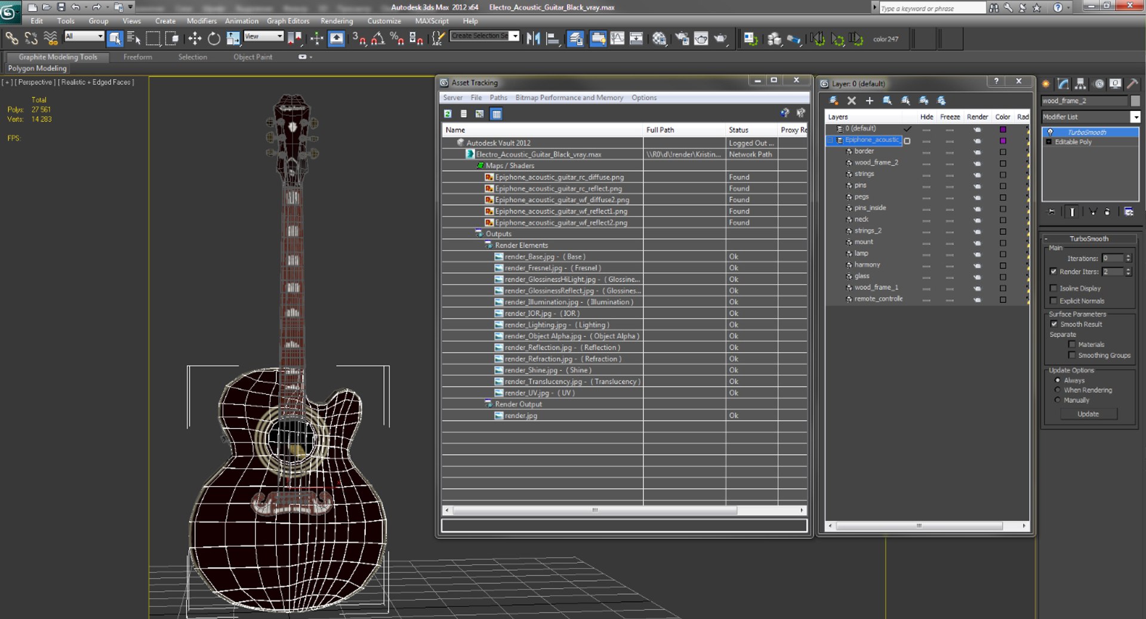Click the keyword search field
1146x619 pixels.
(x=932, y=8)
